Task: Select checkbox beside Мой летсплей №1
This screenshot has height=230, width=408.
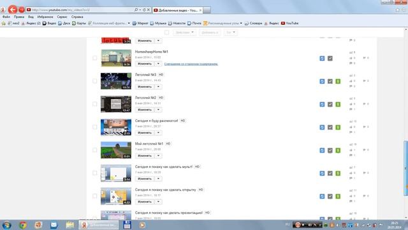Action: (x=95, y=150)
